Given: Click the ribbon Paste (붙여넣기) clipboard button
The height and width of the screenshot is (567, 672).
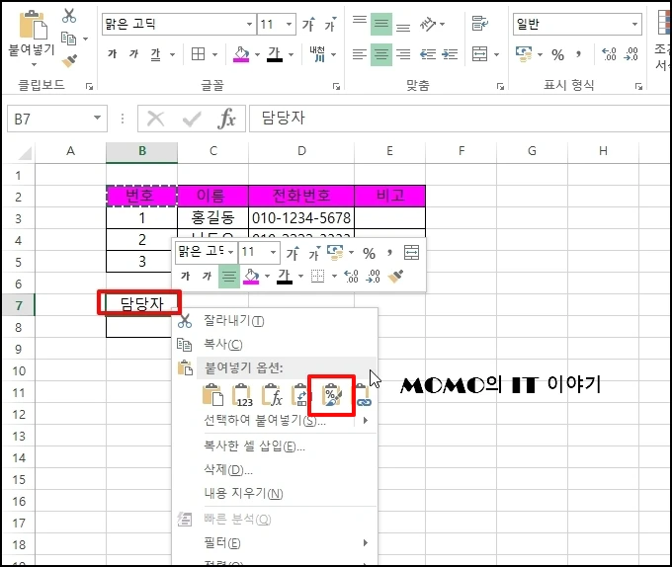Looking at the screenshot, I should tap(32, 39).
